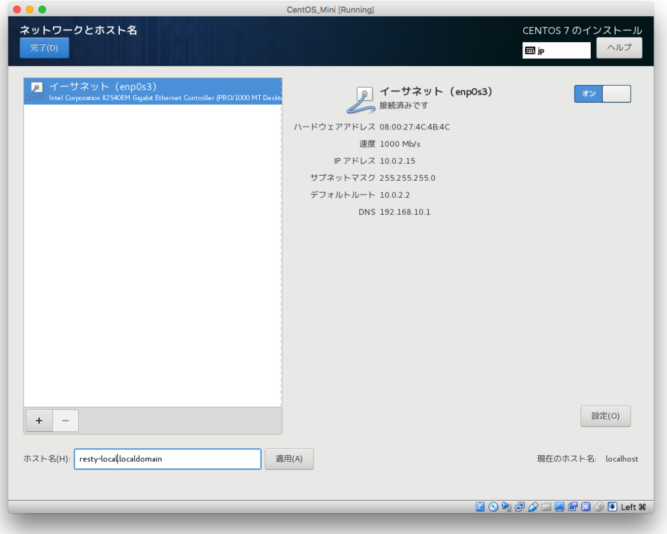Image resolution: width=667 pixels, height=534 pixels.
Task: Click the ヘルプ button
Action: click(619, 47)
